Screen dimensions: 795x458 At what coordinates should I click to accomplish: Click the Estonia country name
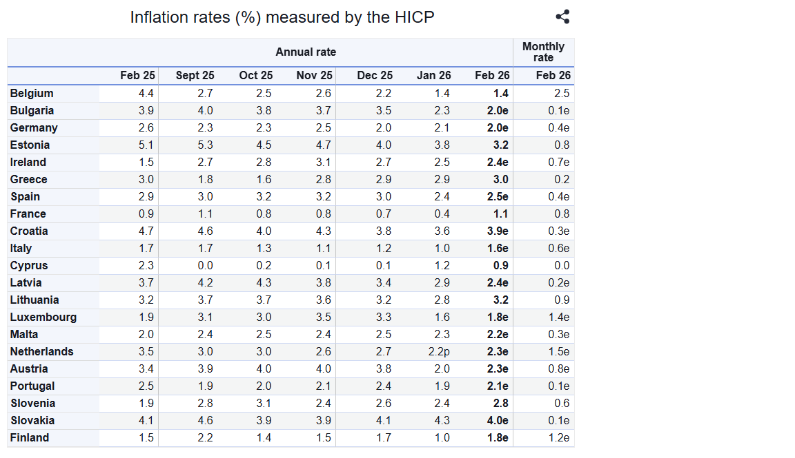(x=30, y=145)
